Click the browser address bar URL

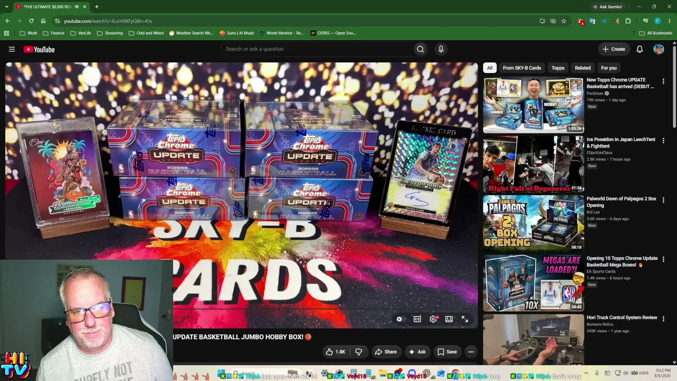tap(108, 21)
